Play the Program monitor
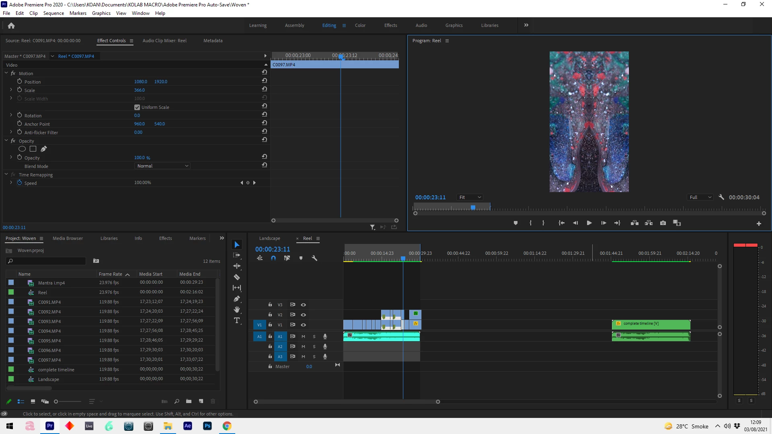Viewport: 772px width, 434px height. pyautogui.click(x=589, y=223)
